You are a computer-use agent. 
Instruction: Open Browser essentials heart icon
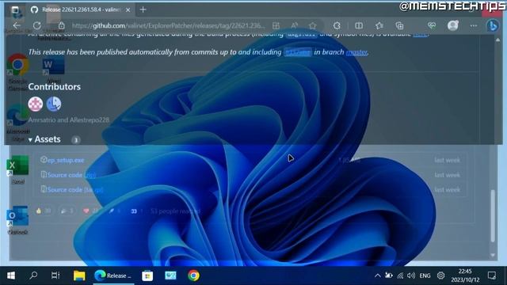tap(432, 25)
